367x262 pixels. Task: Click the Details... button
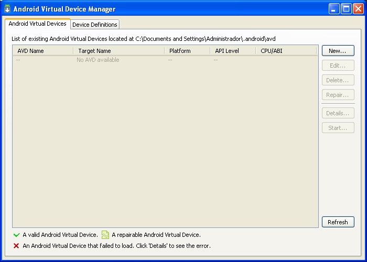[x=338, y=113]
